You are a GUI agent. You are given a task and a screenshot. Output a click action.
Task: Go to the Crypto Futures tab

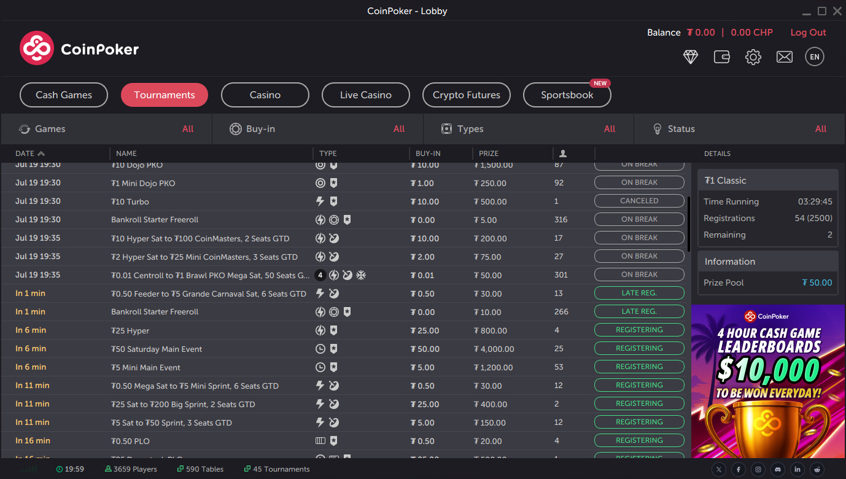467,95
